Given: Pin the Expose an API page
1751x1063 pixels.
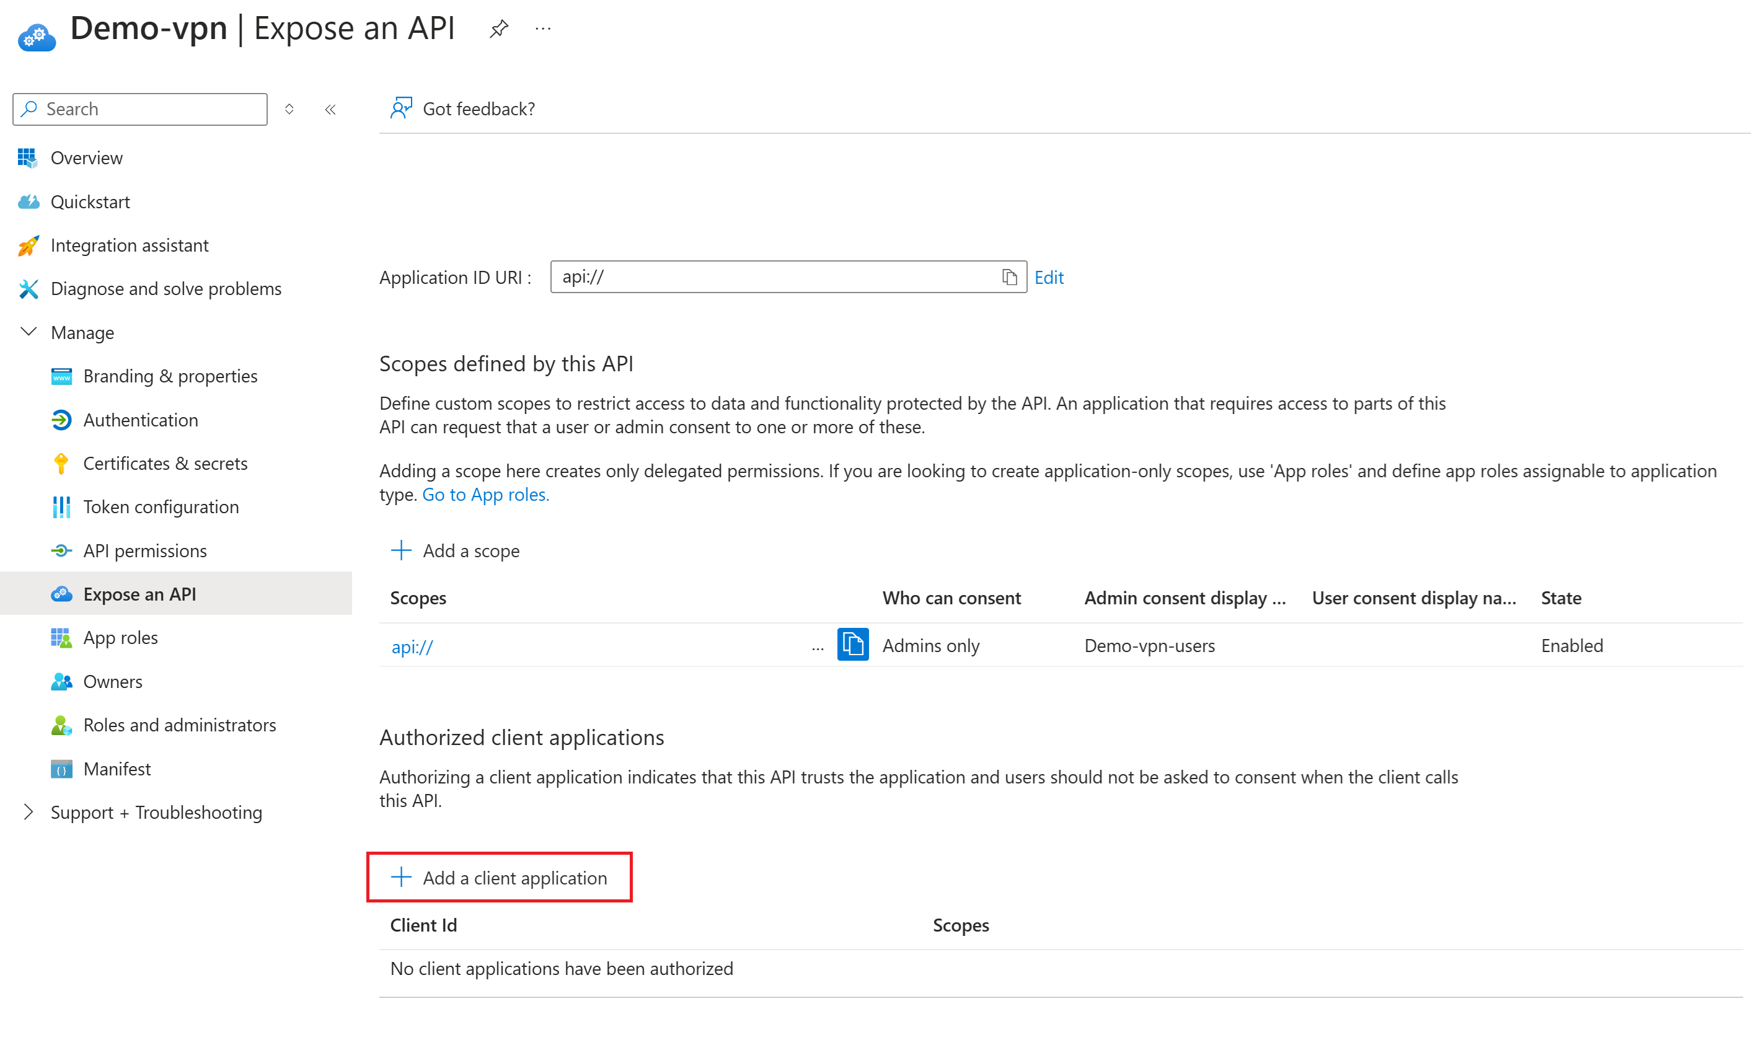Looking at the screenshot, I should tap(499, 29).
